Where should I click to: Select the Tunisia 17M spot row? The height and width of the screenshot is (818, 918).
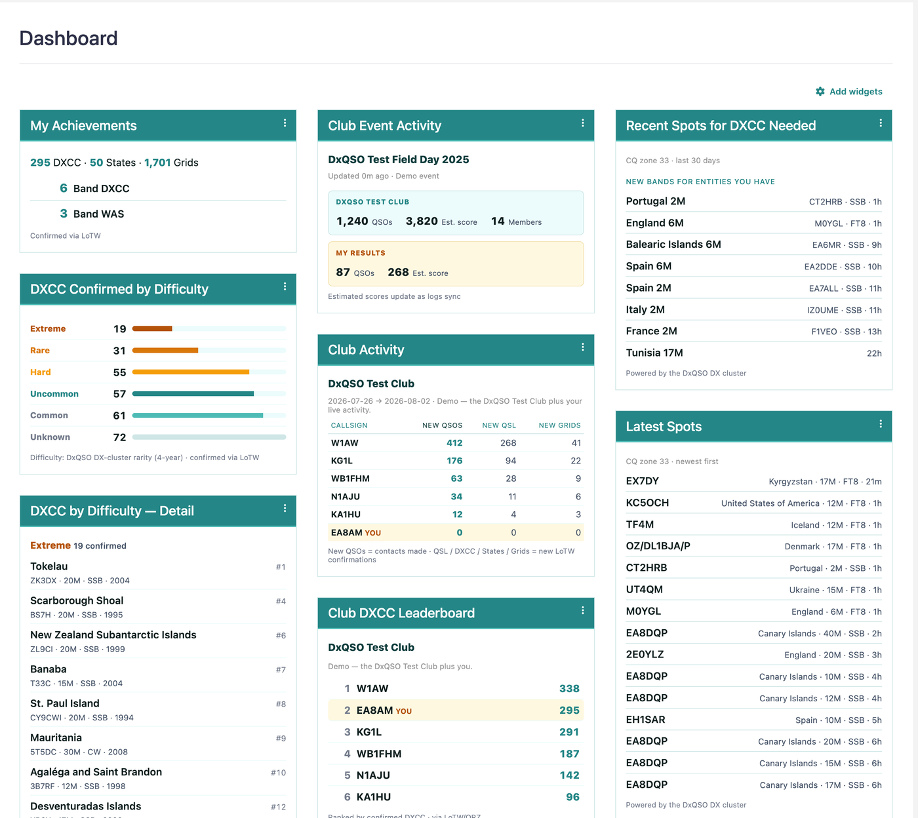[x=753, y=353]
